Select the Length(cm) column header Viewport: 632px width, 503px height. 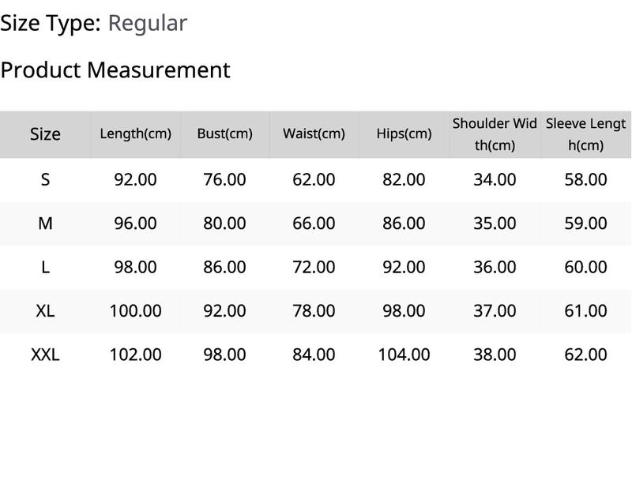click(x=135, y=133)
